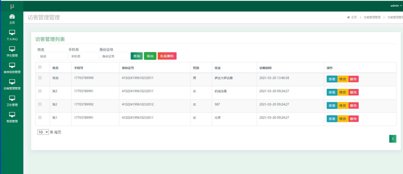Click 查看 for row with address 987
The width and height of the screenshot is (403, 174).
pyautogui.click(x=332, y=106)
